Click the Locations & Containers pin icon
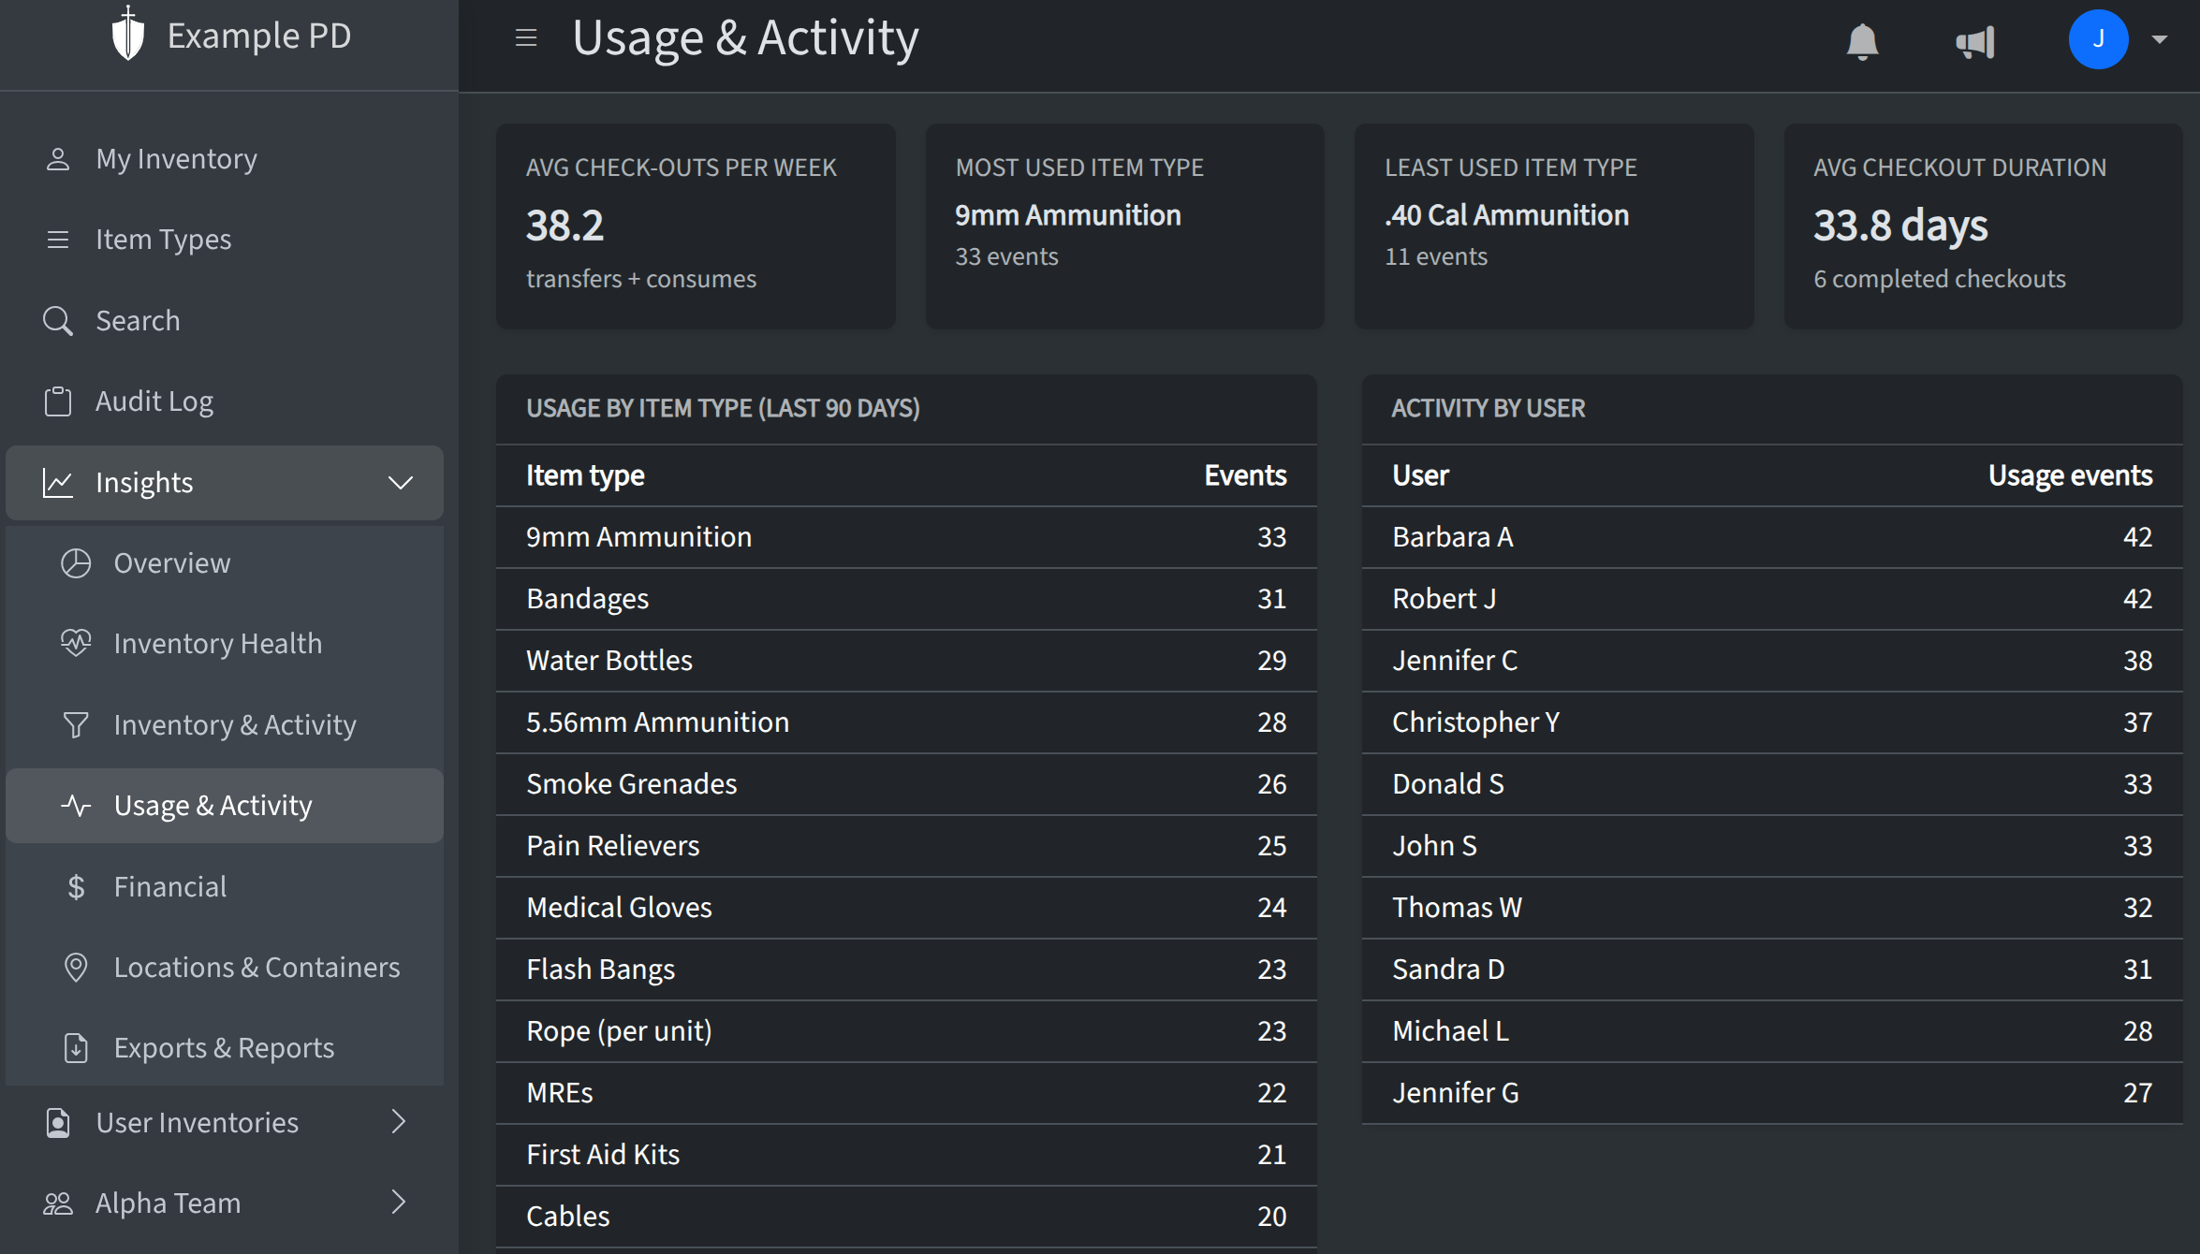 (75, 967)
